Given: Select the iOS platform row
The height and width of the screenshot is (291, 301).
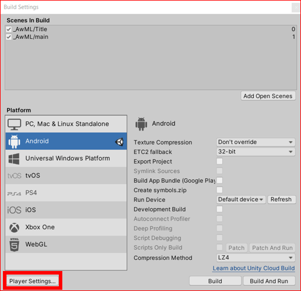Looking at the screenshot, I should 66,210.
